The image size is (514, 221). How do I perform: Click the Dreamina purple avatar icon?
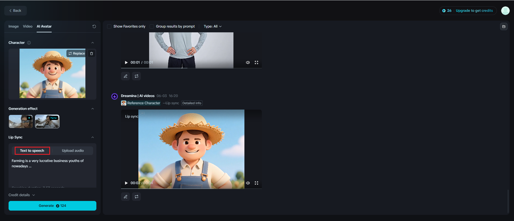click(115, 96)
